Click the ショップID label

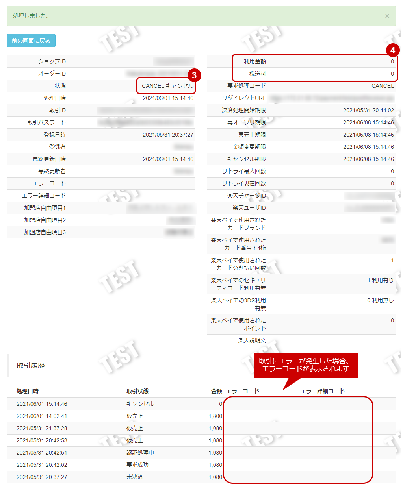click(x=52, y=61)
